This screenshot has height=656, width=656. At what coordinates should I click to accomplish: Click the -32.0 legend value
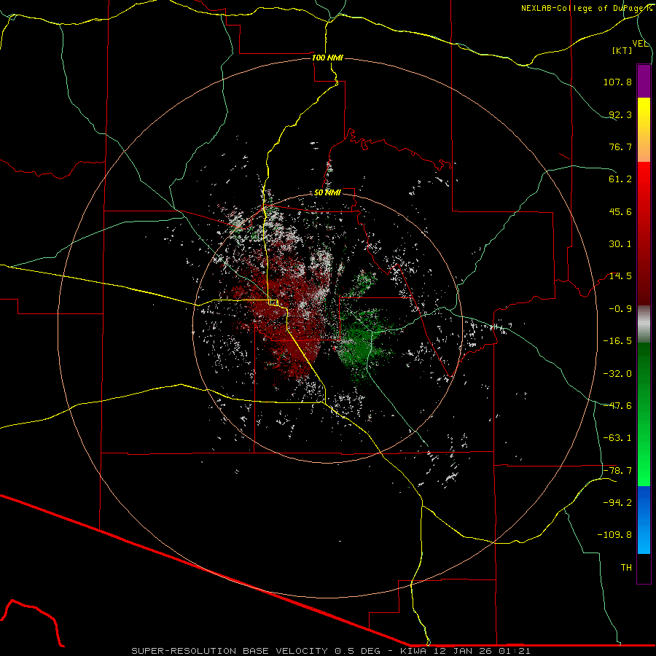(x=617, y=374)
